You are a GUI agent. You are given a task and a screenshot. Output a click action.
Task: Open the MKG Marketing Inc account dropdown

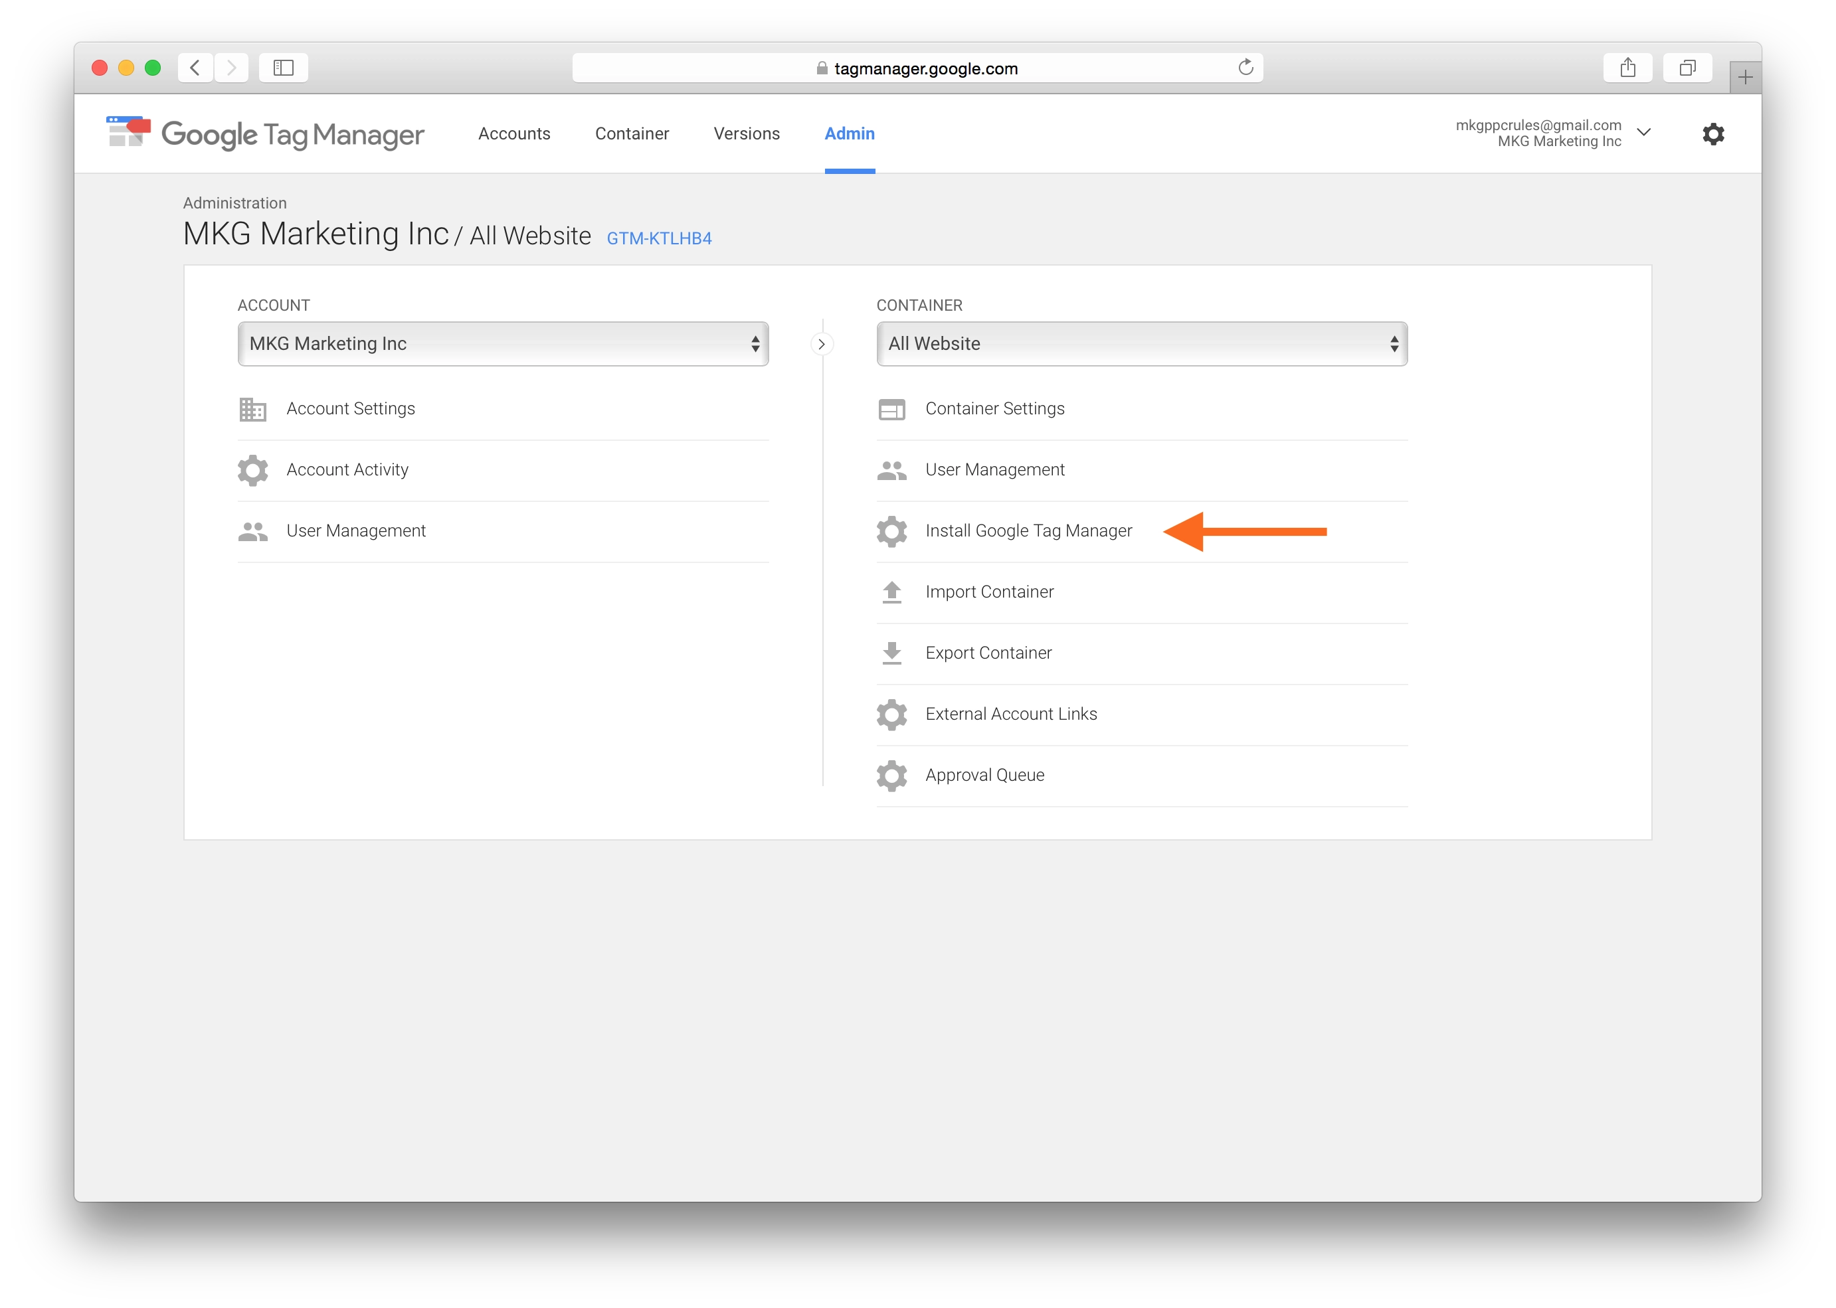click(503, 344)
